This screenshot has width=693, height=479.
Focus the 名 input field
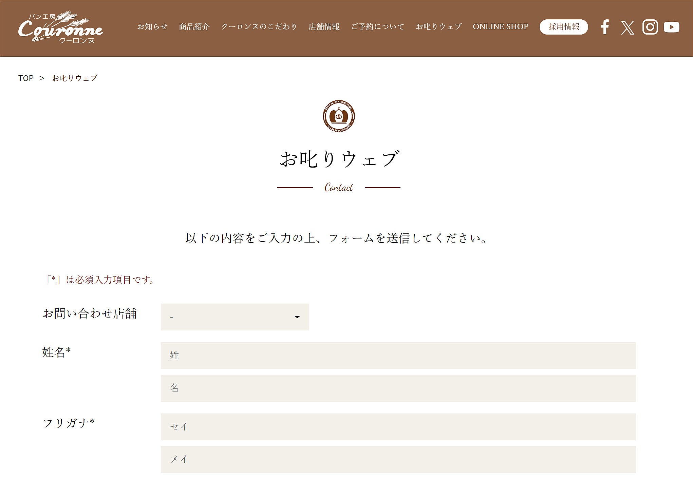(398, 388)
